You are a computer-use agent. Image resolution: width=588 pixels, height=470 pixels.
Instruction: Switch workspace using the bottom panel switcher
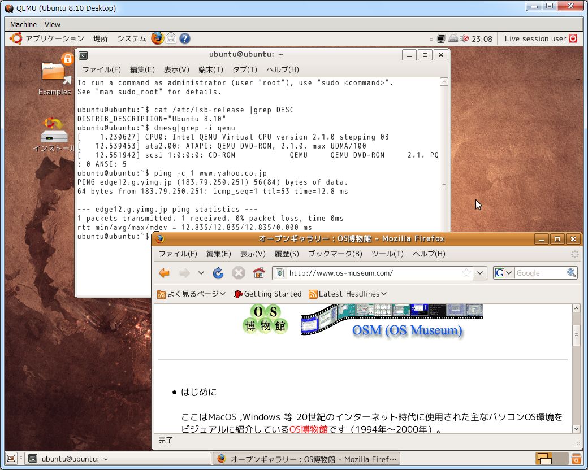[x=552, y=458]
